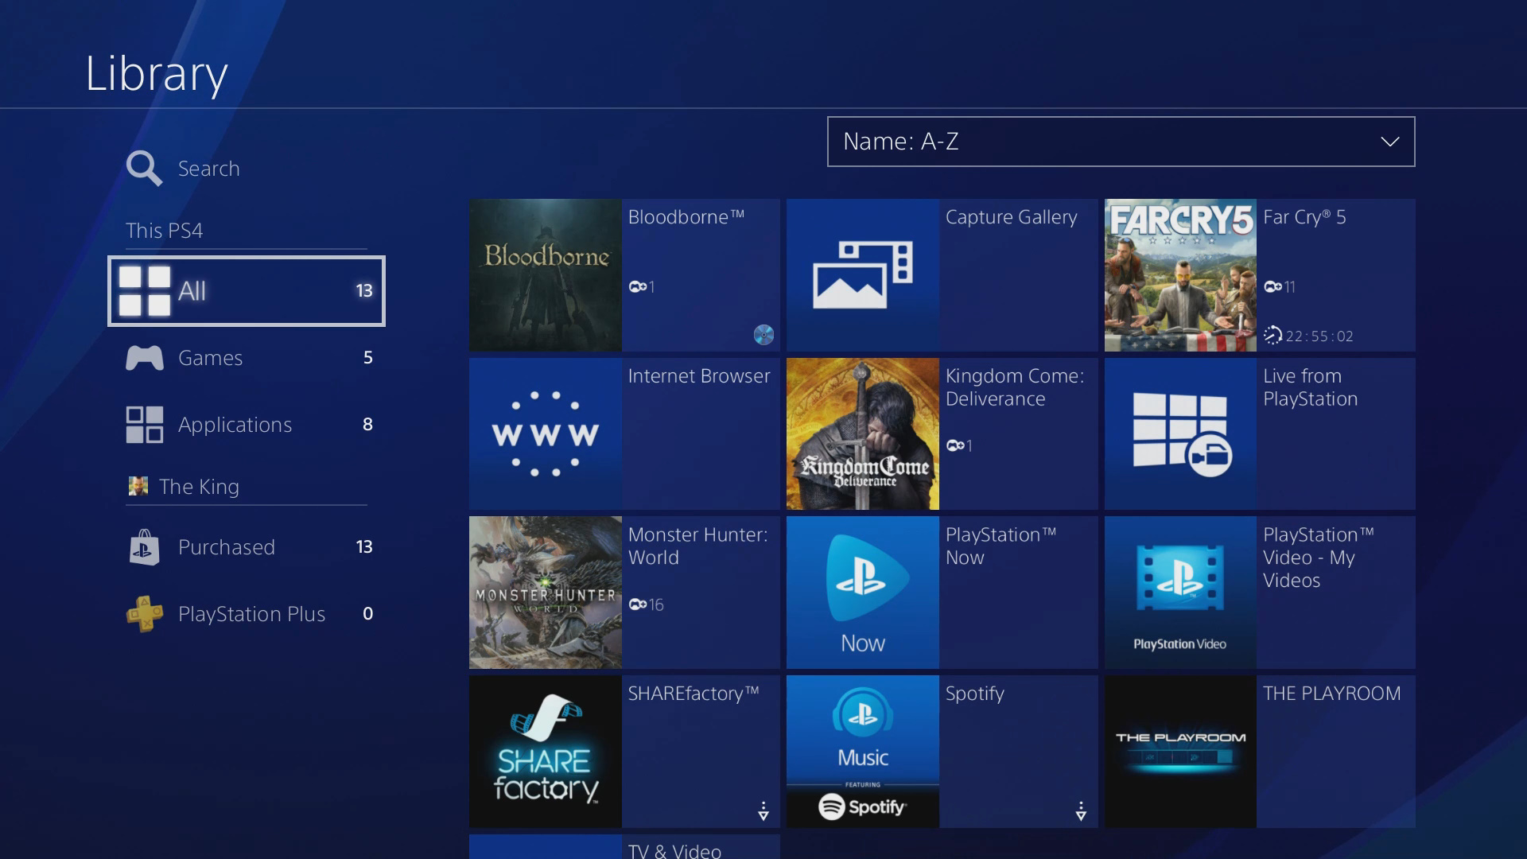The image size is (1527, 859).
Task: Launch Live from PlayStation
Action: pyautogui.click(x=1259, y=433)
